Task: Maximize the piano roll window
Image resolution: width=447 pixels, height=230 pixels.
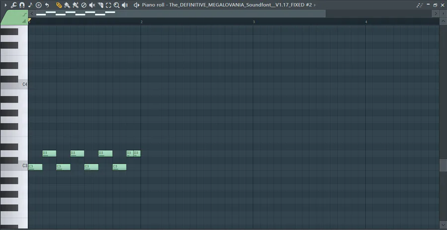Action: (435, 5)
